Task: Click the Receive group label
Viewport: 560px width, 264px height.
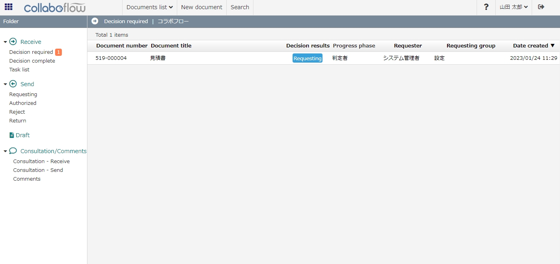Action: click(31, 42)
